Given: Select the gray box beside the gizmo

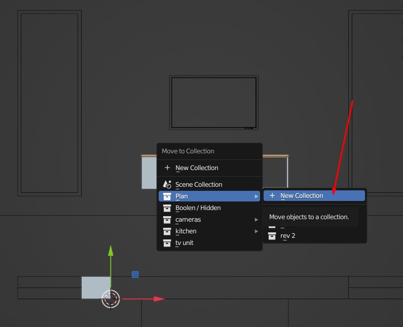Looking at the screenshot, I should pyautogui.click(x=95, y=287).
